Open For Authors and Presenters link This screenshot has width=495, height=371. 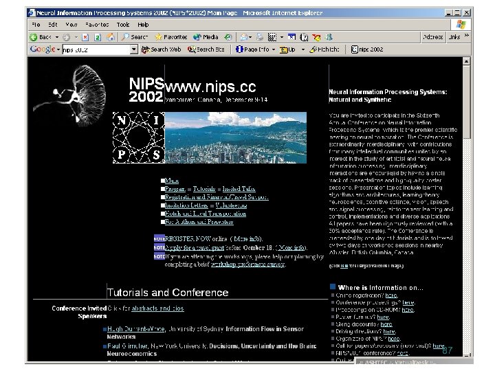pos(199,221)
